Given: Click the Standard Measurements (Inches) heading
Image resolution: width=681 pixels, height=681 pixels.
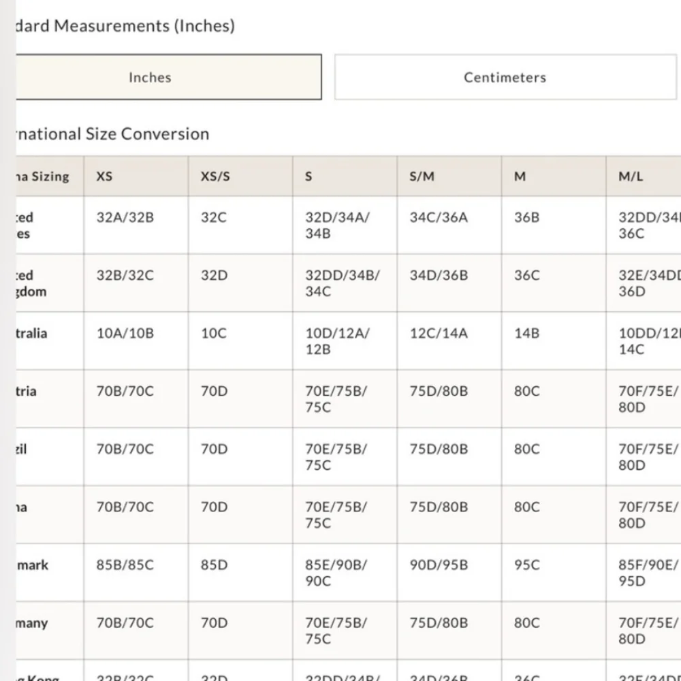Looking at the screenshot, I should tap(125, 26).
